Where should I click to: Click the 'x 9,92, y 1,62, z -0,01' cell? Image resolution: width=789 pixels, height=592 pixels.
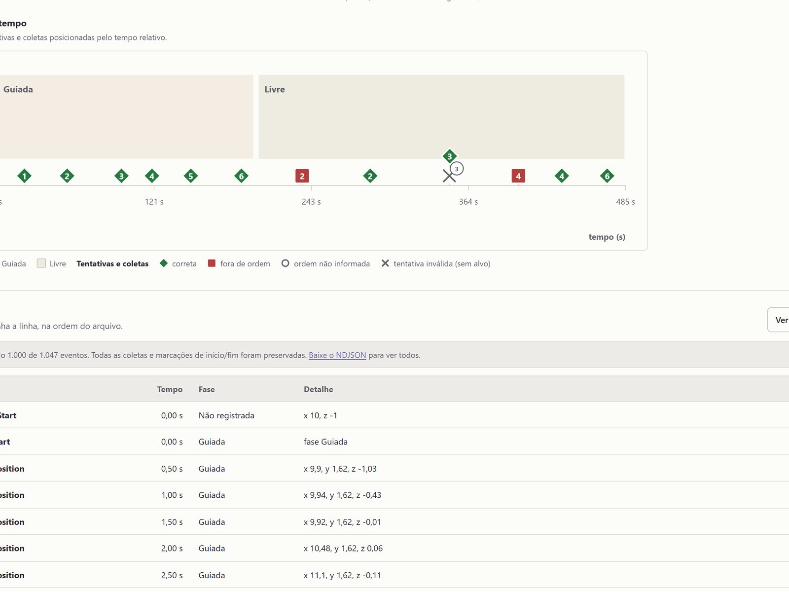click(342, 522)
